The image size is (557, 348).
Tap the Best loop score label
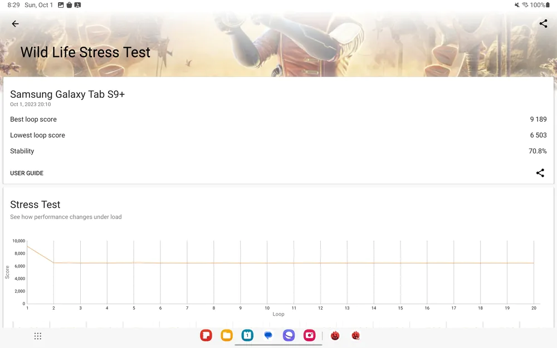pos(33,120)
